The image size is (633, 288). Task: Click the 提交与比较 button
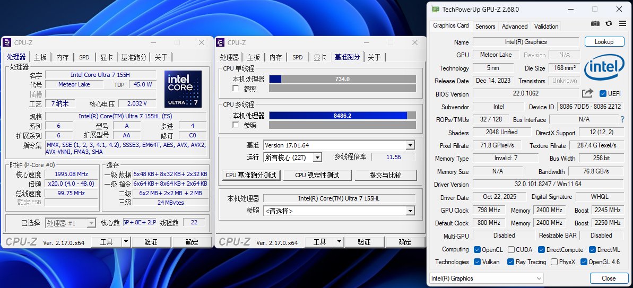pos(386,175)
